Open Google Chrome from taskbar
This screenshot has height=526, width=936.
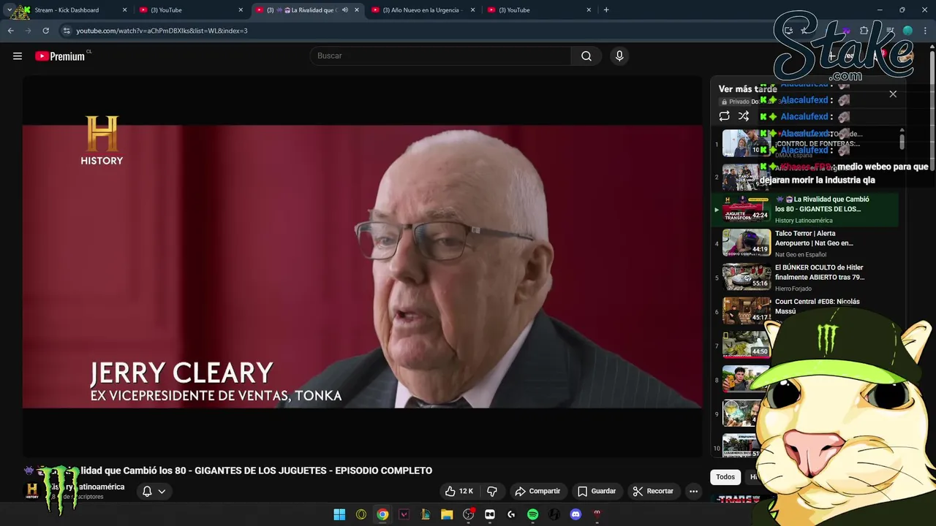click(382, 514)
